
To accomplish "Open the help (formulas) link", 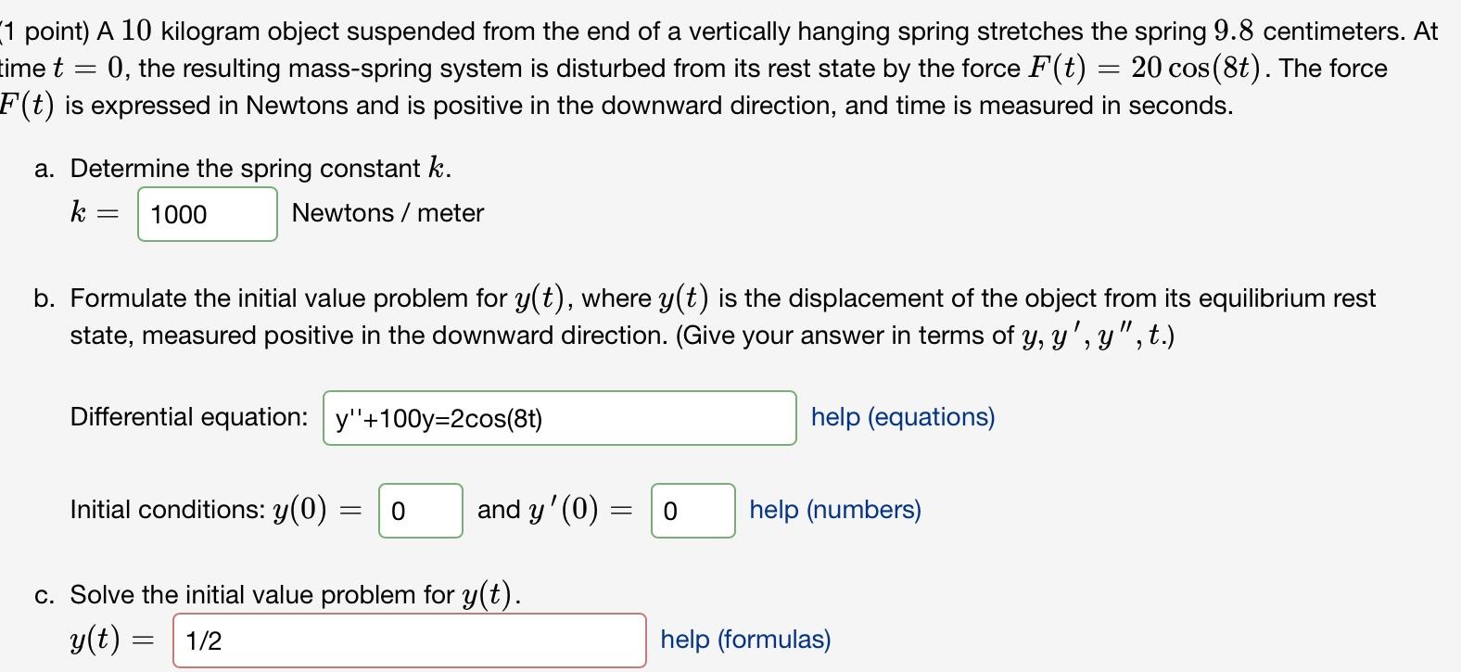I will (744, 640).
